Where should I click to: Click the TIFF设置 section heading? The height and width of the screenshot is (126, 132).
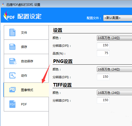point(62,85)
